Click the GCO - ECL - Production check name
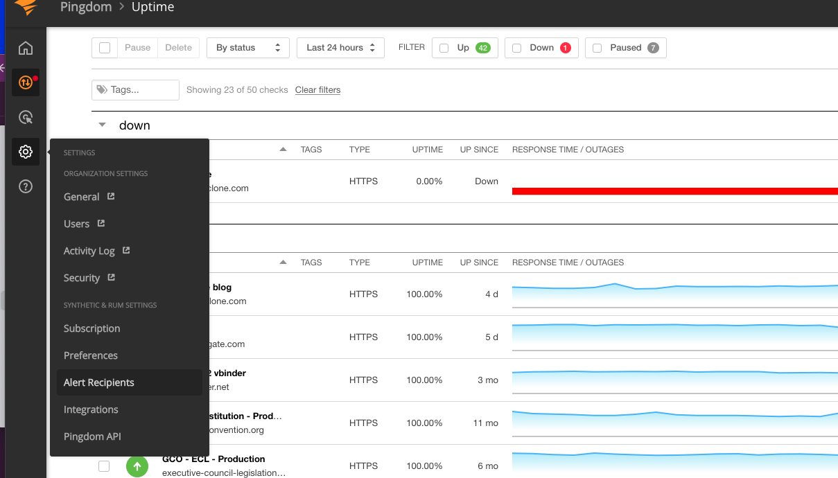The width and height of the screenshot is (838, 478). pos(213,459)
